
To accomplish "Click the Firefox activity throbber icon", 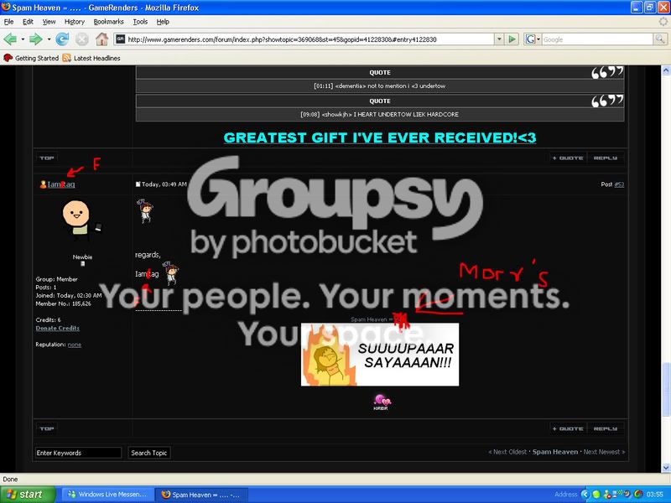I will [663, 22].
